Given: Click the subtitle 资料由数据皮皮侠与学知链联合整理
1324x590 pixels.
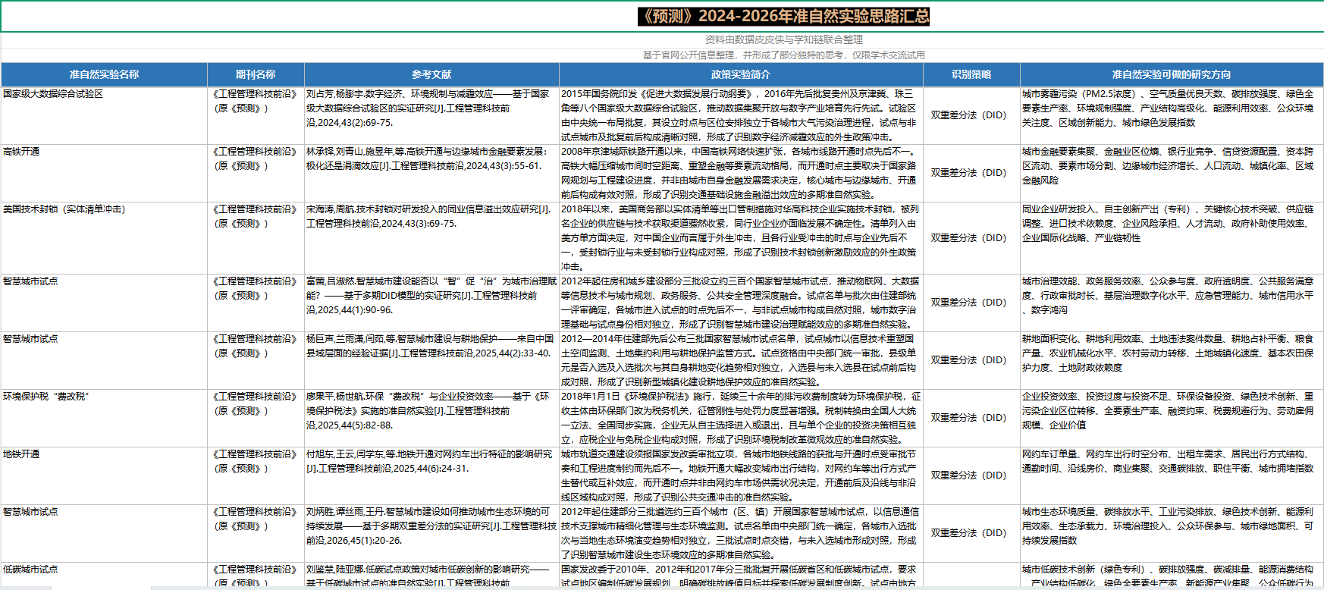Looking at the screenshot, I should coord(783,39).
